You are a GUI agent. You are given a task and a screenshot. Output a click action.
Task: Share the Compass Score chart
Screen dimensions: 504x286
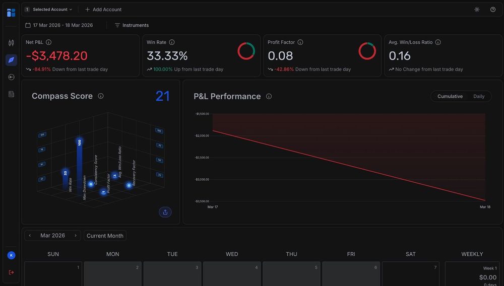pos(165,212)
